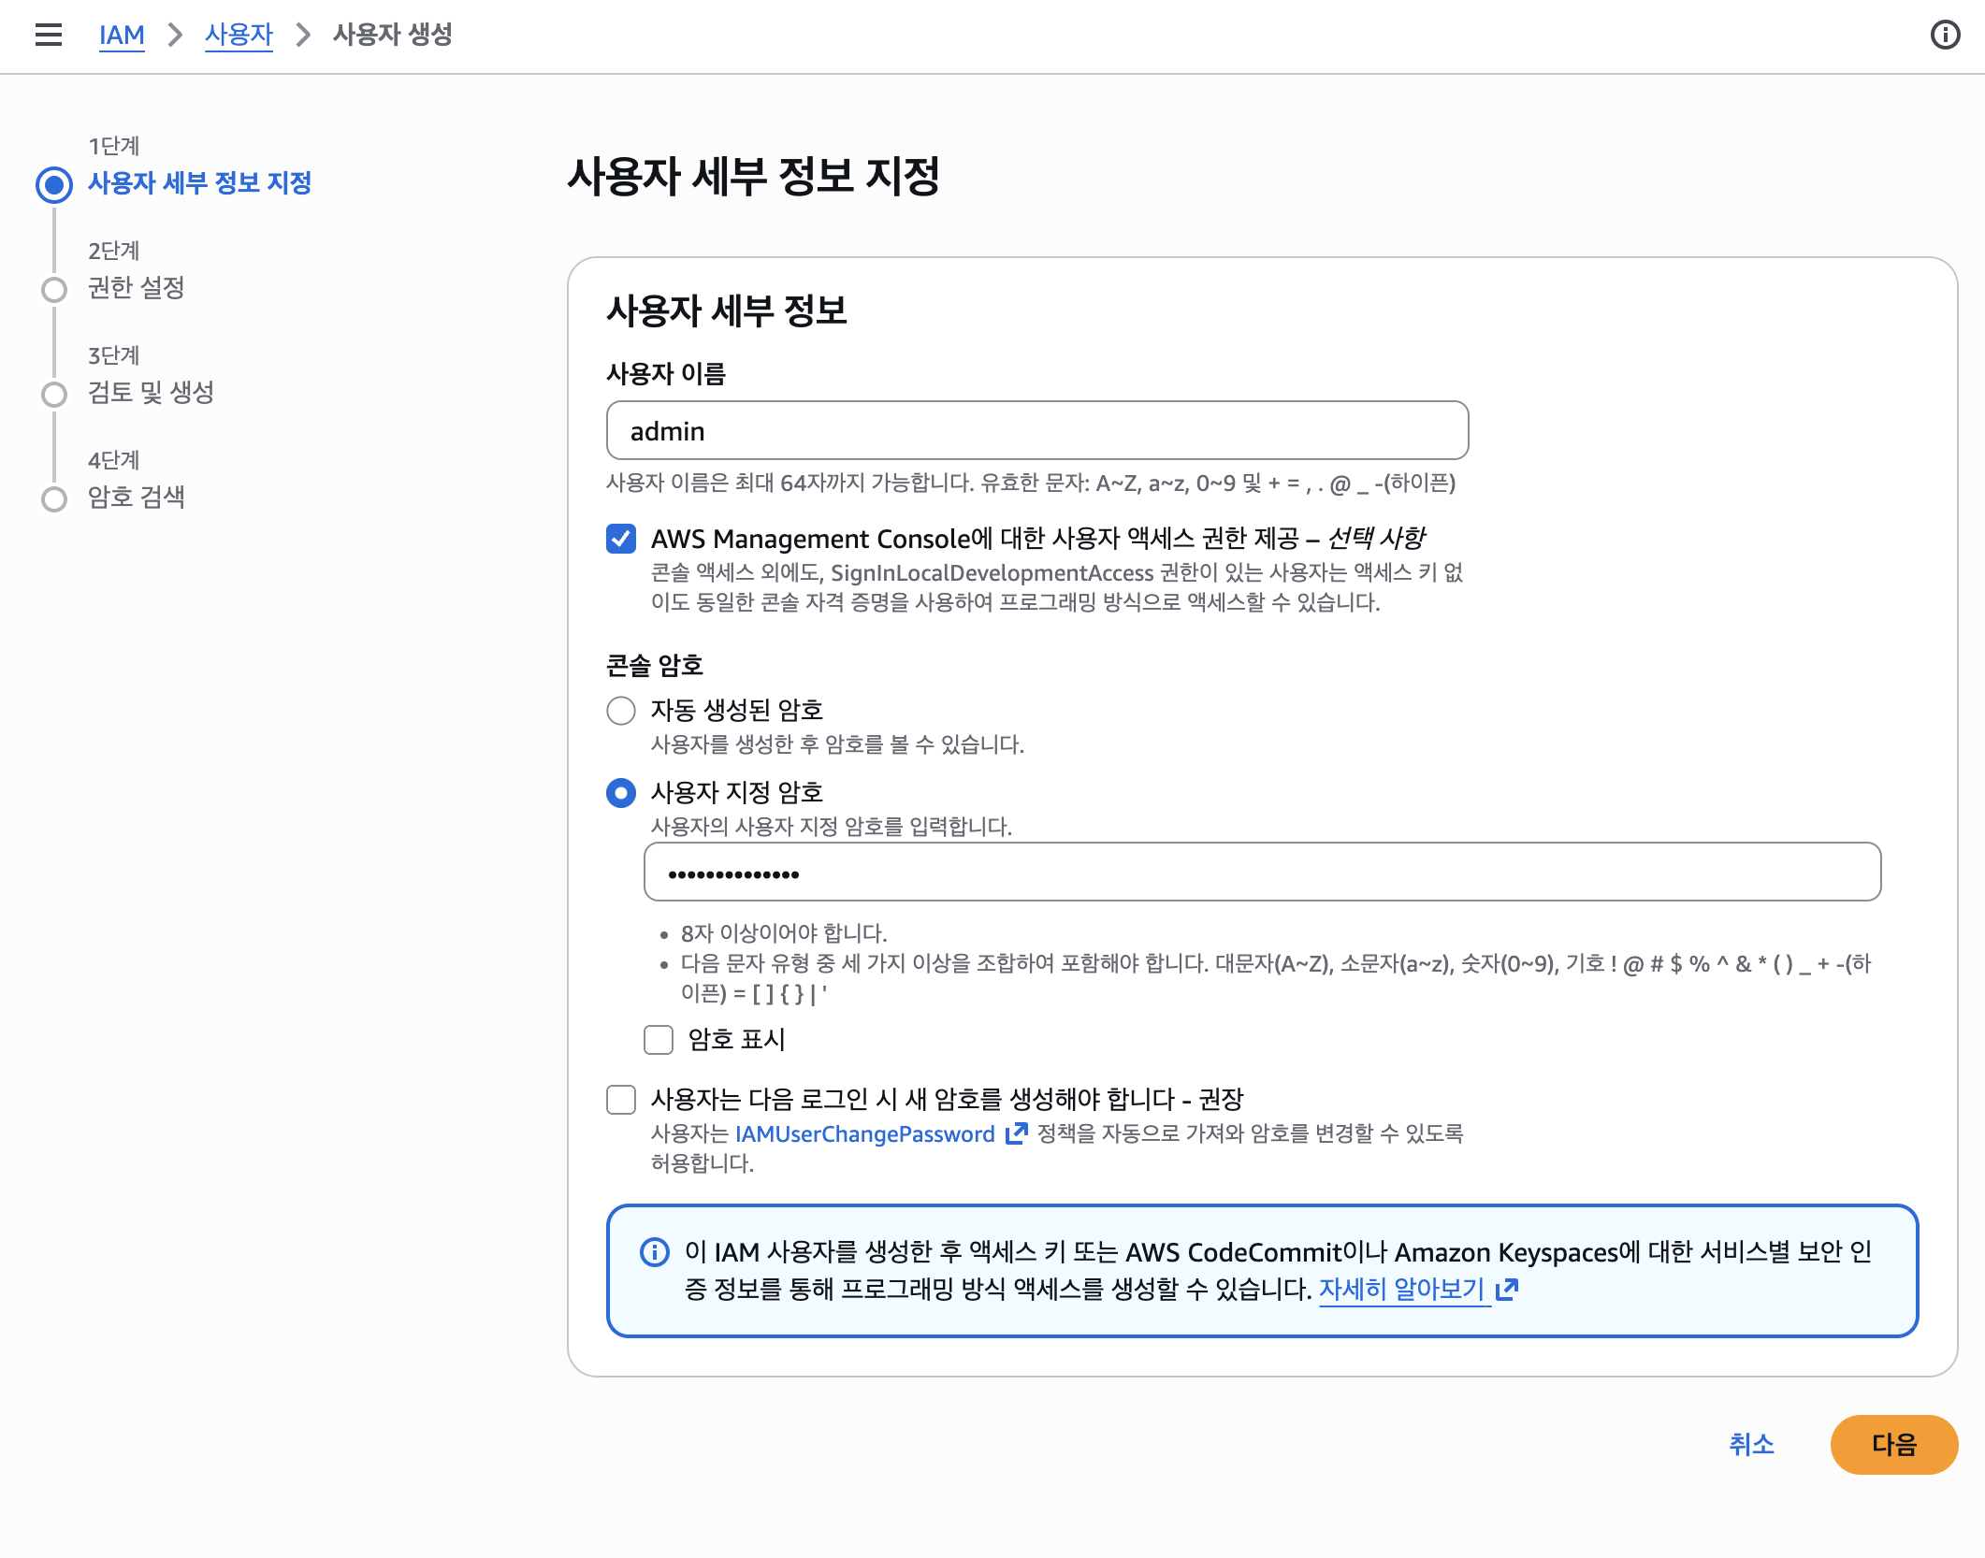
Task: Go to IAM breadcrumb link
Action: click(122, 36)
